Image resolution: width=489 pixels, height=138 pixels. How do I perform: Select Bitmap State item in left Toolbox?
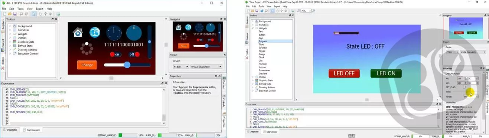tap(26, 46)
